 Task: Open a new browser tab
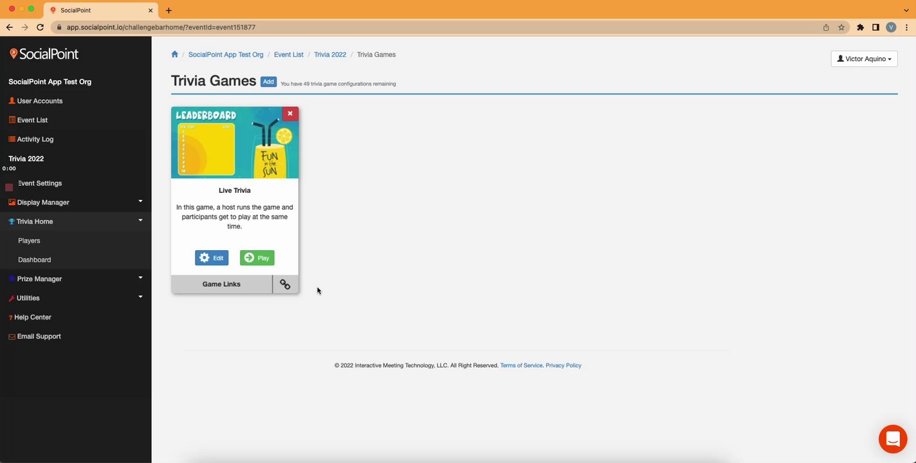169,10
